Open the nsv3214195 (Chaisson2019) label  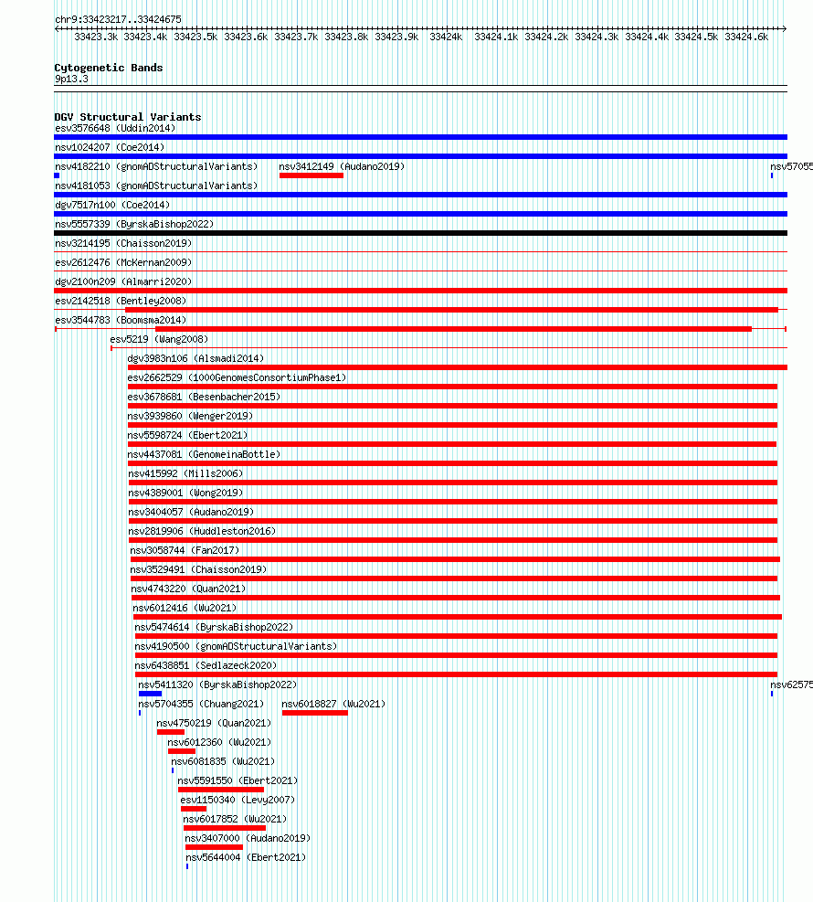(123, 243)
